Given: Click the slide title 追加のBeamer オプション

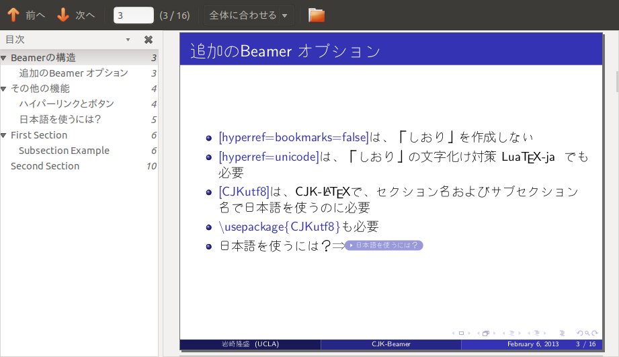Looking at the screenshot, I should pos(286,51).
